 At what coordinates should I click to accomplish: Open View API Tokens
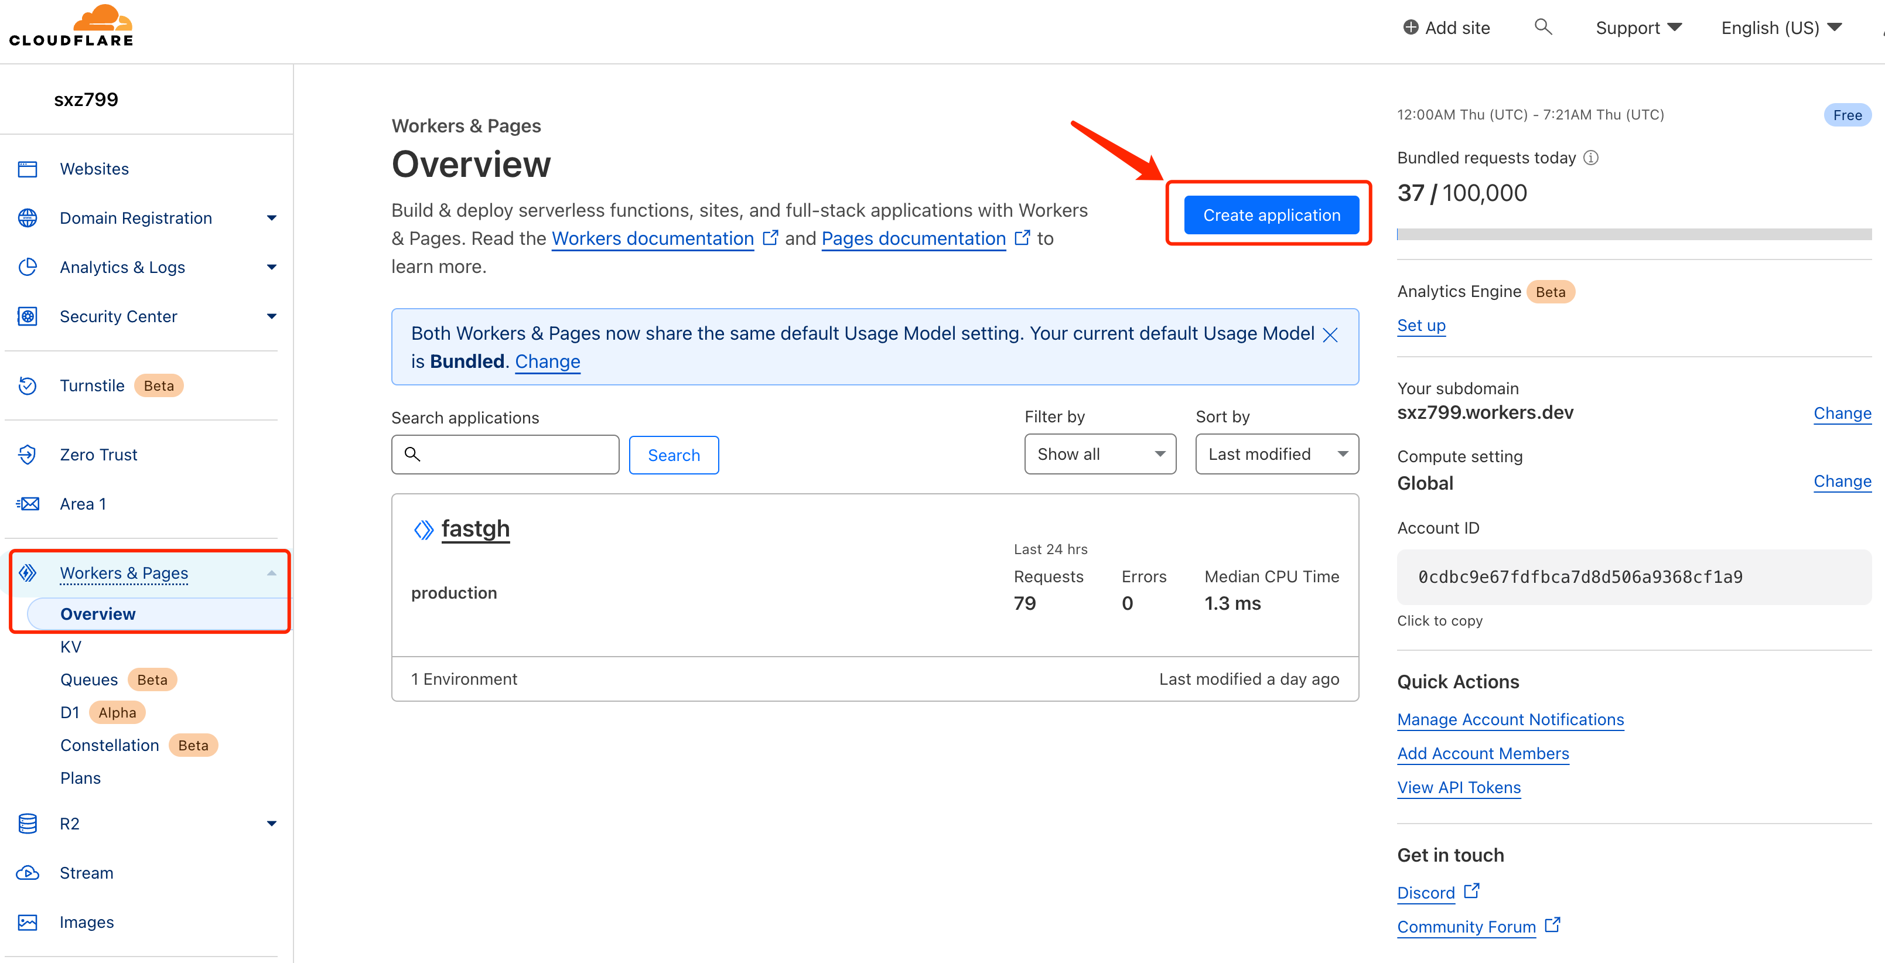(x=1459, y=787)
